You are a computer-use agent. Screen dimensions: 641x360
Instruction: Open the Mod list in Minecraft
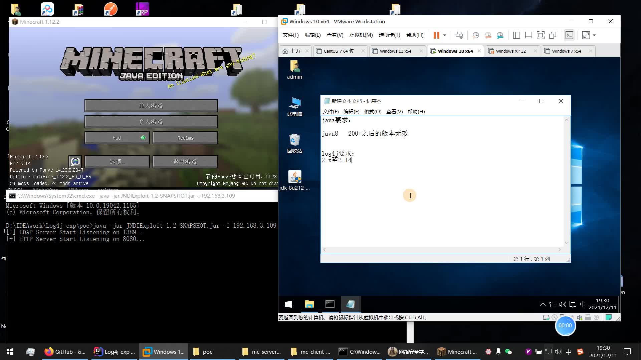click(117, 138)
